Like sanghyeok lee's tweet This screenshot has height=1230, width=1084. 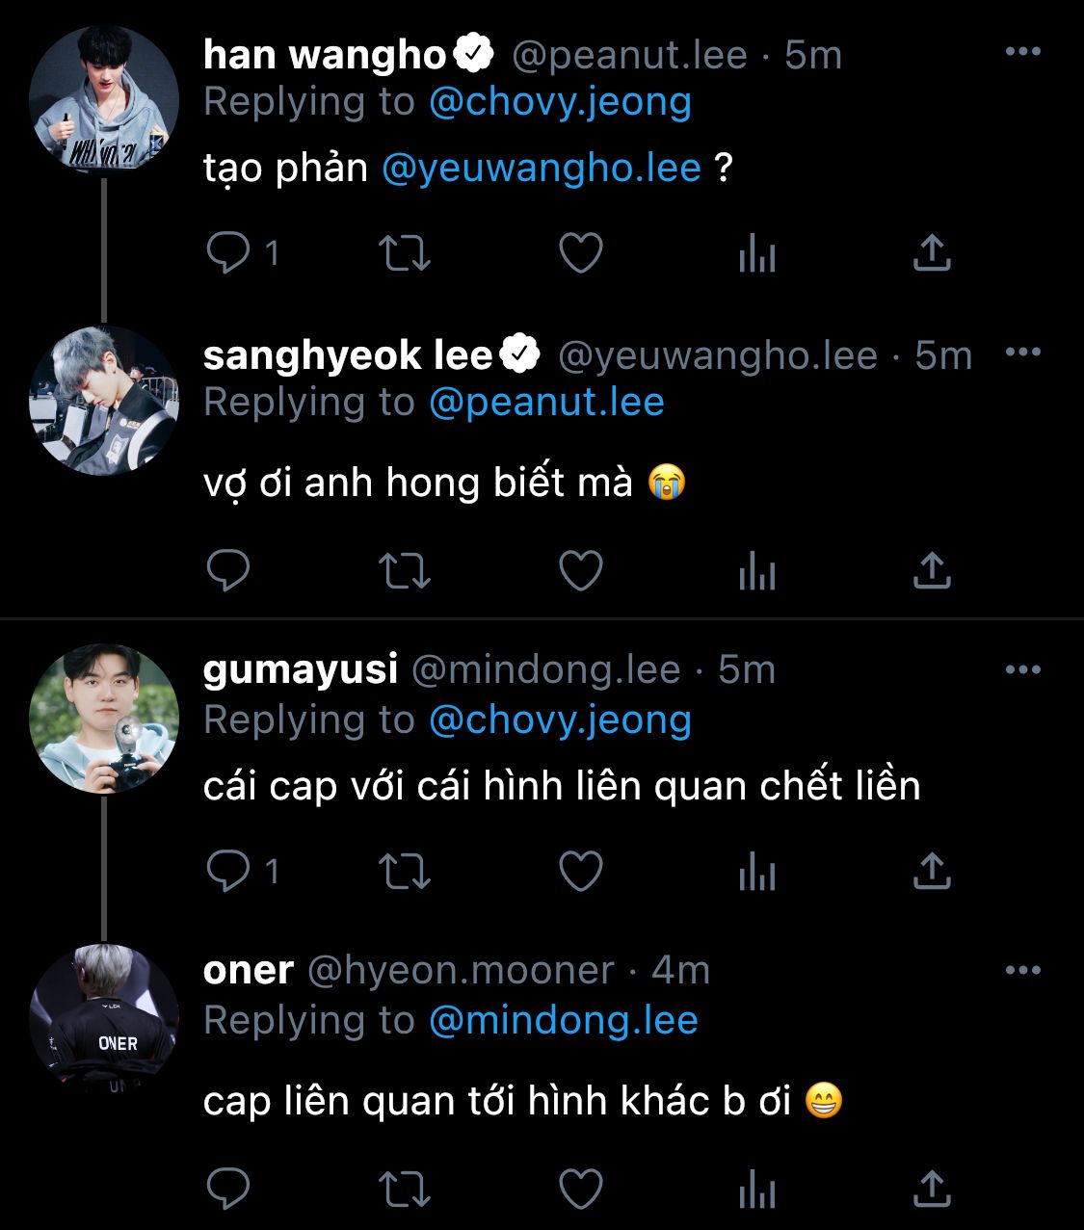click(x=581, y=571)
